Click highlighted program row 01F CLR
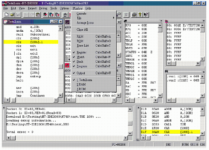 pyautogui.click(x=170, y=132)
